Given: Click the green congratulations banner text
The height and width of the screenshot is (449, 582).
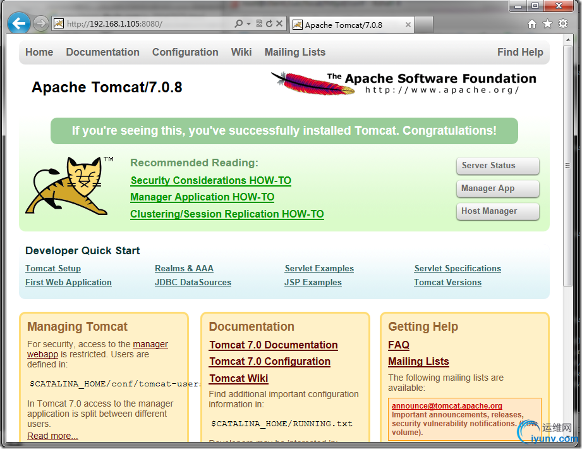Looking at the screenshot, I should [x=284, y=131].
